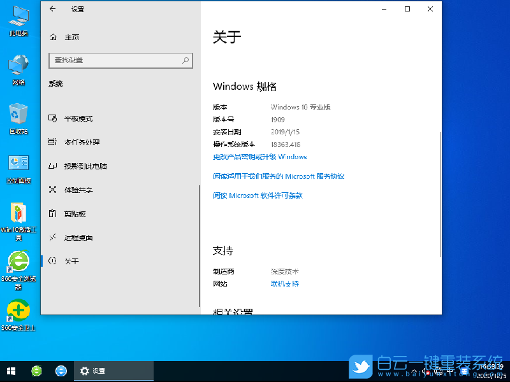
Task: Click the back arrow in Settings
Action: [52, 9]
